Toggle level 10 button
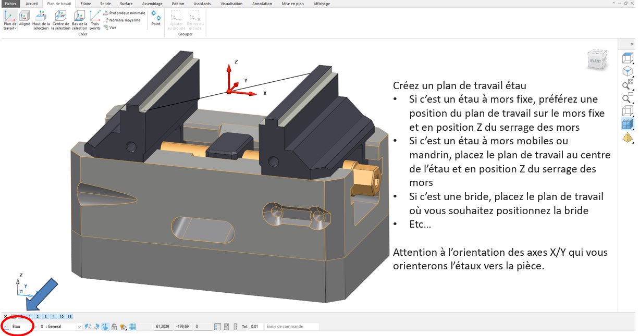The height and width of the screenshot is (336, 639). [x=61, y=316]
